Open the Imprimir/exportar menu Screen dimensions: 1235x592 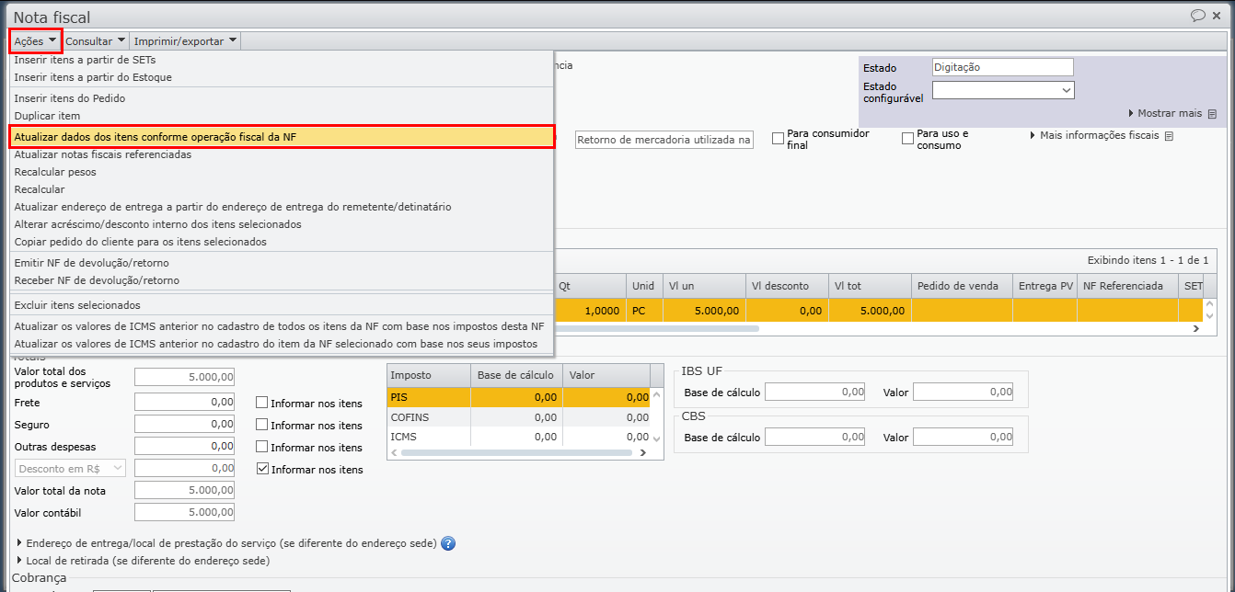pos(185,40)
